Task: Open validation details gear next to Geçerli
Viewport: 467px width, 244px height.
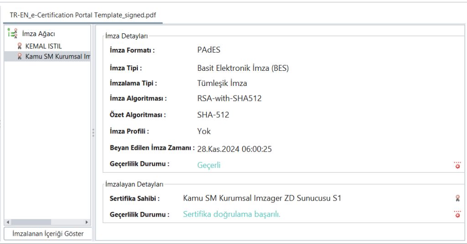Action: [457, 165]
